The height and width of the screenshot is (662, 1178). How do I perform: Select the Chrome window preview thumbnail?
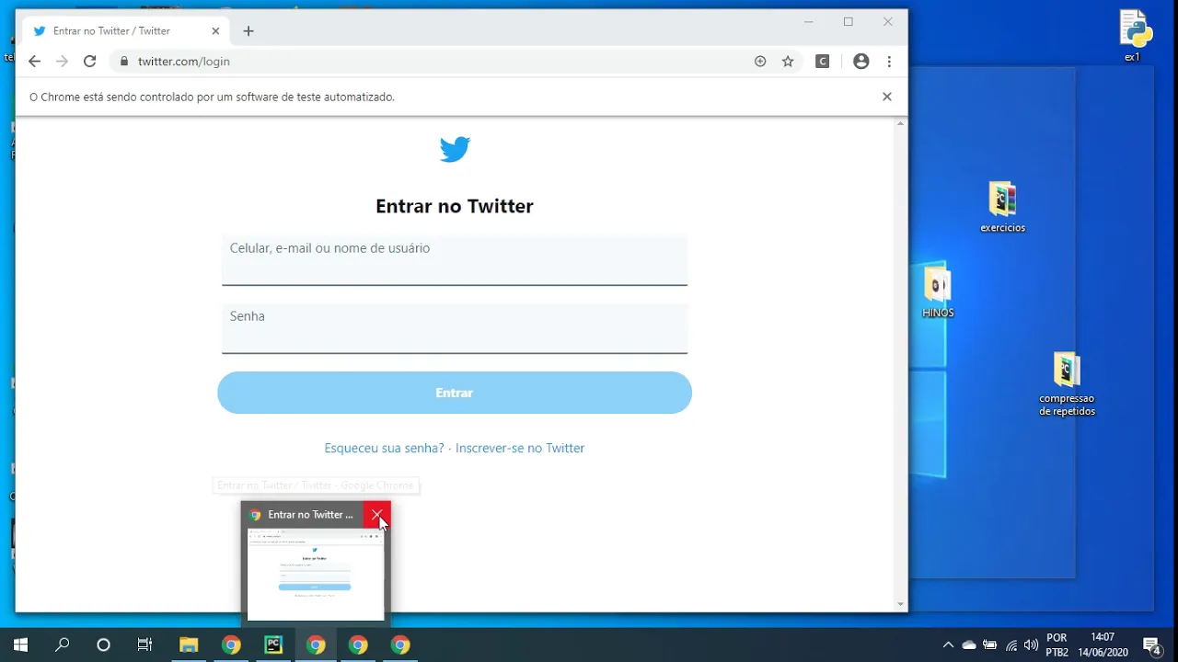(316, 575)
